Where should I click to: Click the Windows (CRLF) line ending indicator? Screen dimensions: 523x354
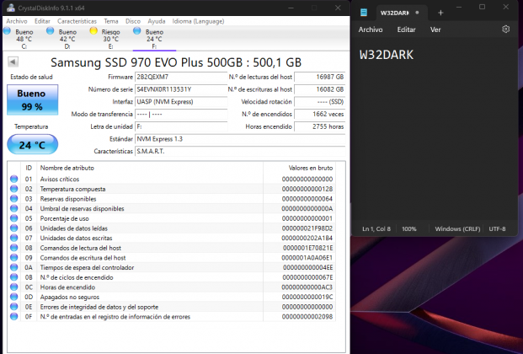[457, 228]
